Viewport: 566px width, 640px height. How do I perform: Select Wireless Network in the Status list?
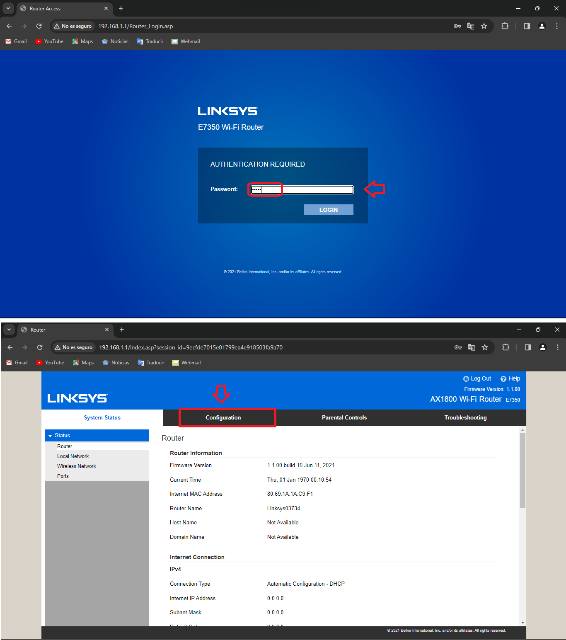(76, 466)
